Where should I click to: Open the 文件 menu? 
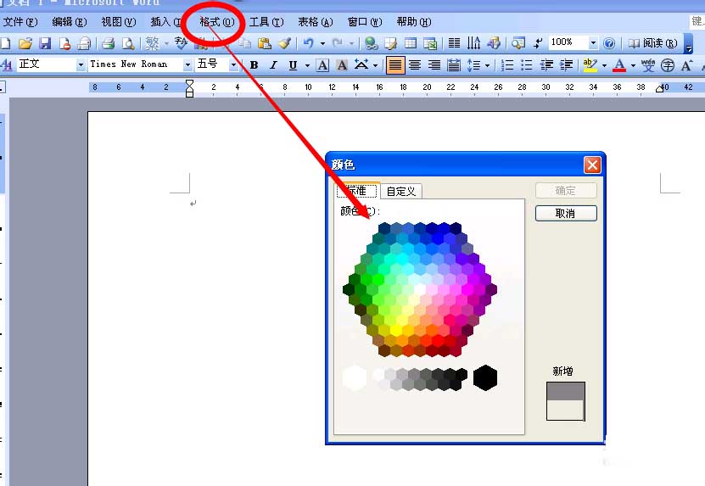20,22
